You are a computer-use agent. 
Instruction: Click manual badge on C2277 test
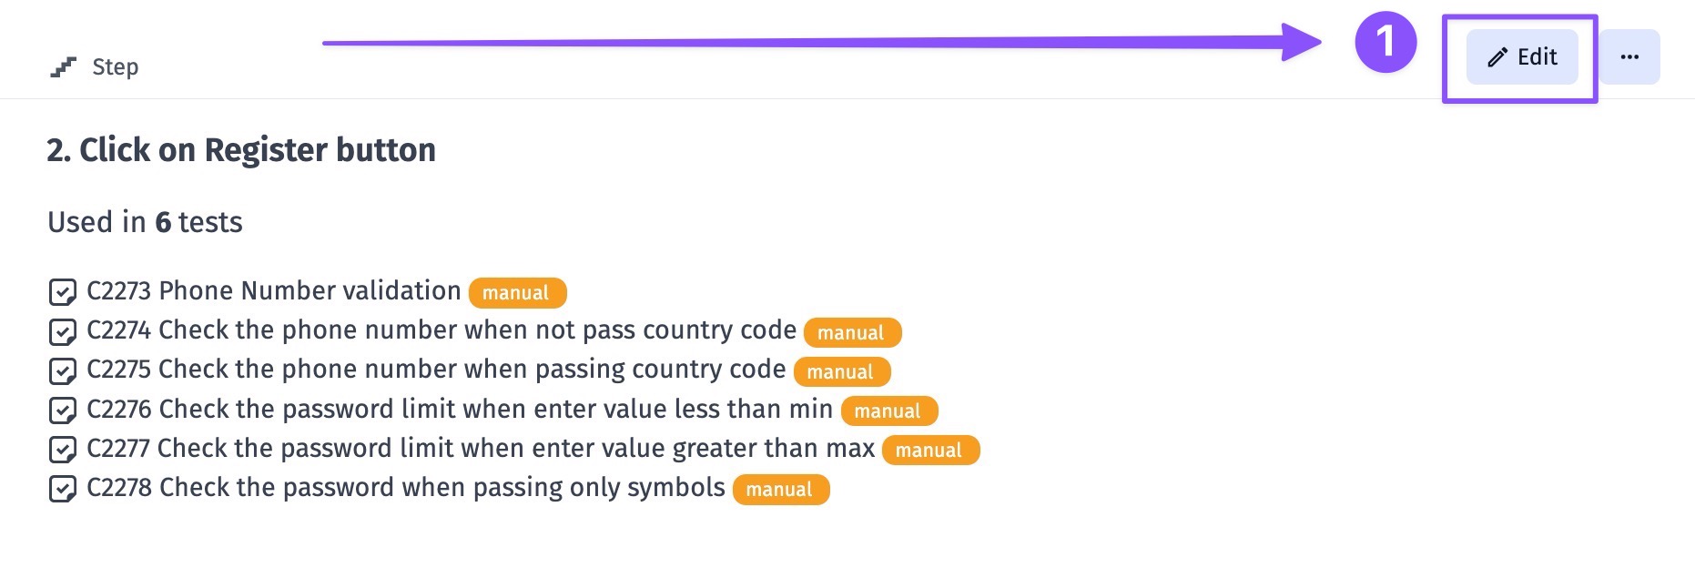pos(929,451)
